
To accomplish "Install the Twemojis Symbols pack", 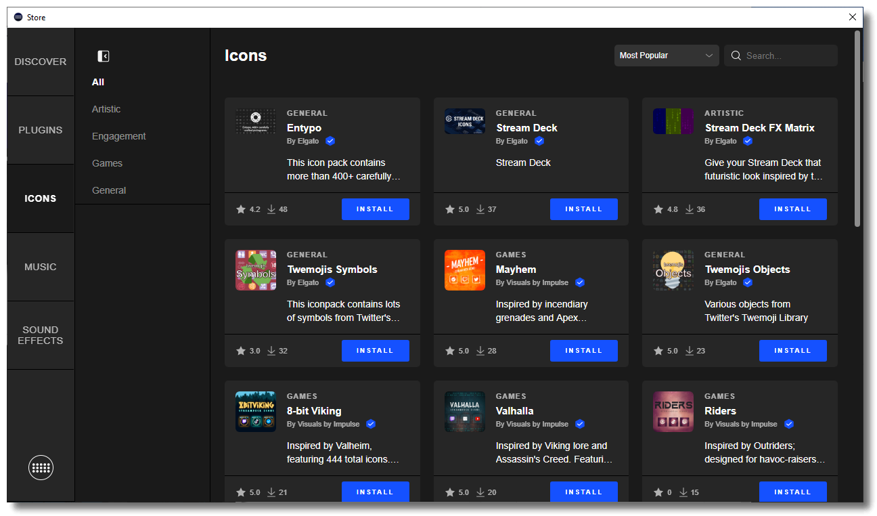I will pos(376,351).
